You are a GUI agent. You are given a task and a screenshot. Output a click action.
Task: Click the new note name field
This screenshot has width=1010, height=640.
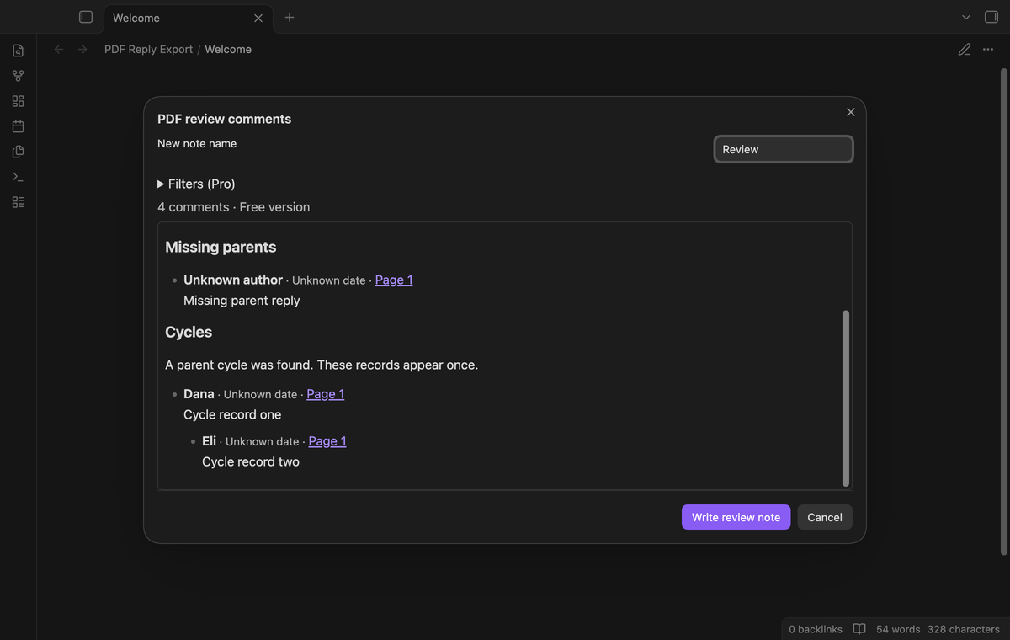click(x=784, y=149)
